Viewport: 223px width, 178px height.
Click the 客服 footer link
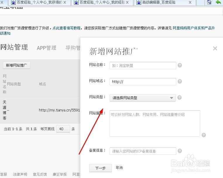point(4,174)
